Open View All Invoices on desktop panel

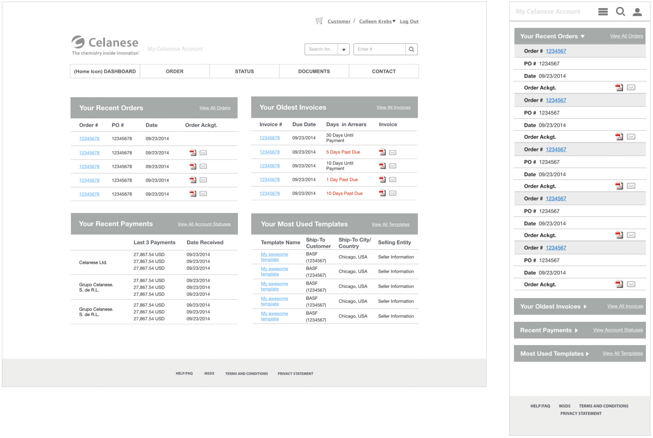(x=393, y=107)
